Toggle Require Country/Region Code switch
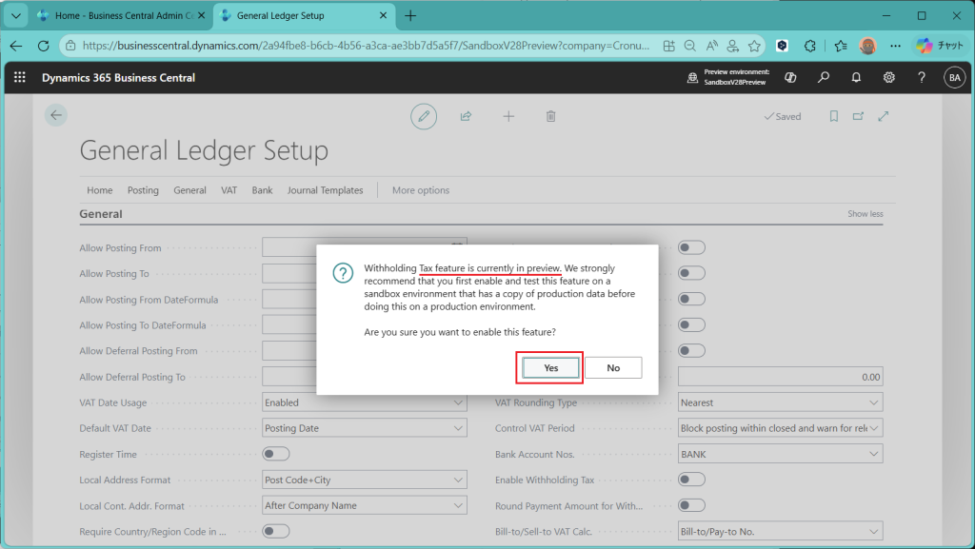This screenshot has width=975, height=549. [x=276, y=531]
